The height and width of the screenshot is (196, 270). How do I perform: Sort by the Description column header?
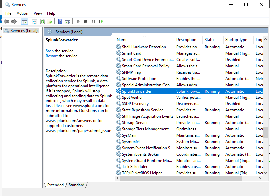pos(188,40)
